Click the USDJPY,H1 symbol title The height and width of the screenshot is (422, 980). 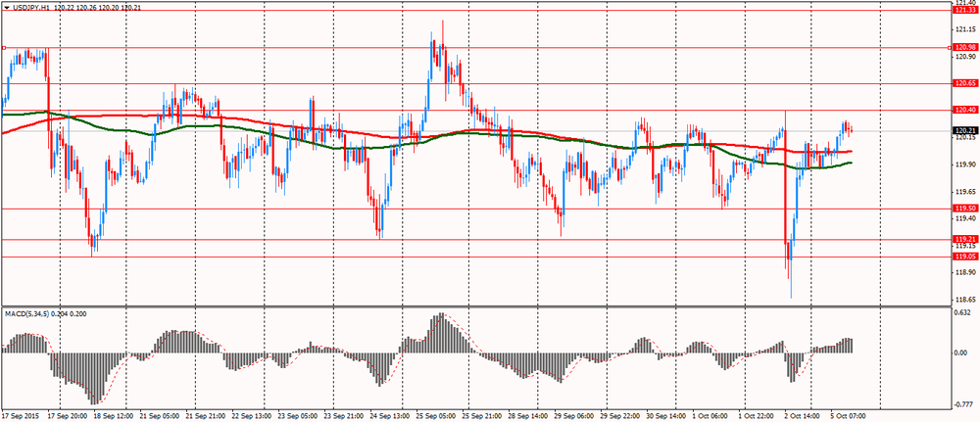coord(32,8)
